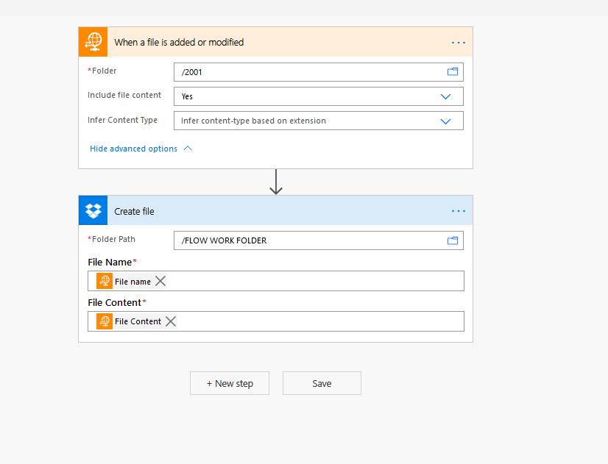Click the Dropbox icon on Create file
This screenshot has height=464, width=608.
[93, 211]
